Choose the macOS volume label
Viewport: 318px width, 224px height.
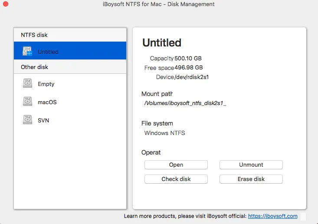47,102
